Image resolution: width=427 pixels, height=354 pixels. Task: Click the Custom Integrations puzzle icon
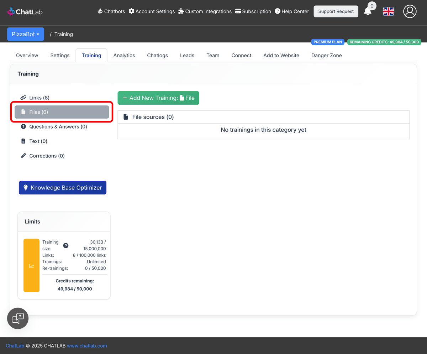click(x=181, y=11)
